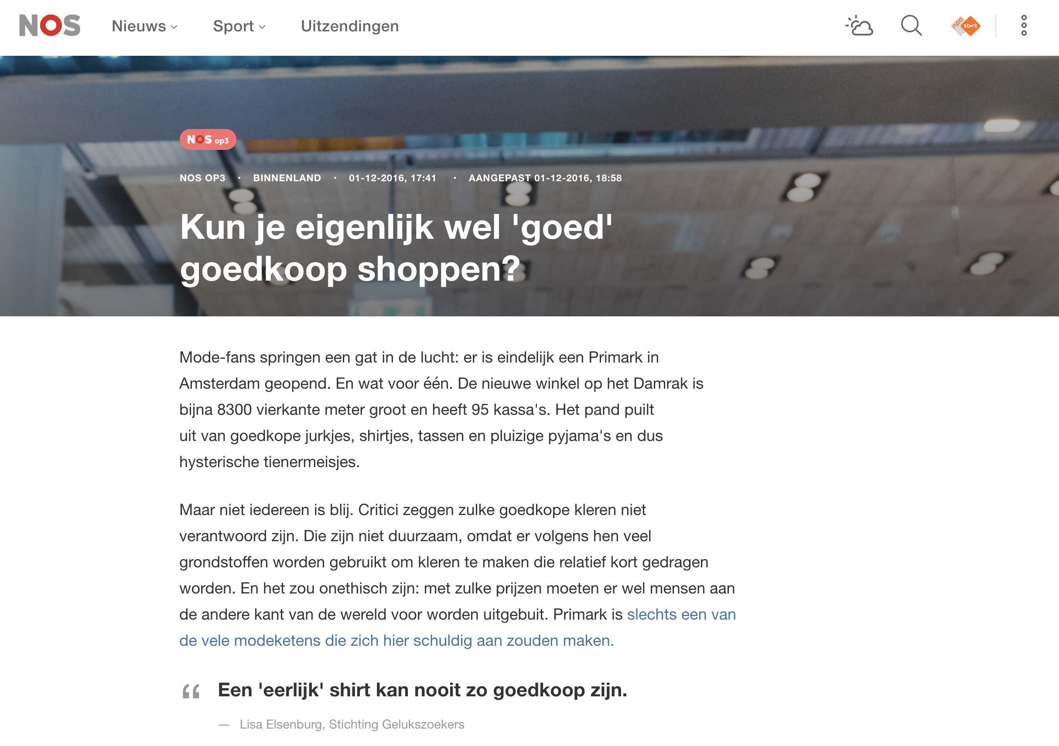Open the BINNENLAND category link
The height and width of the screenshot is (746, 1059).
click(287, 178)
